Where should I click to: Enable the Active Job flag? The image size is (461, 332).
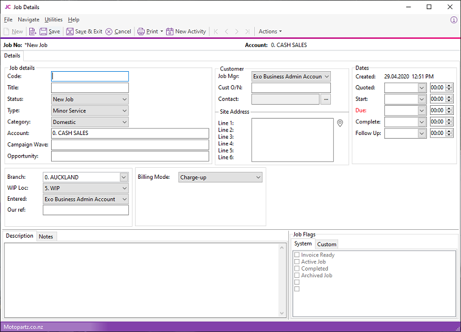[297, 262]
